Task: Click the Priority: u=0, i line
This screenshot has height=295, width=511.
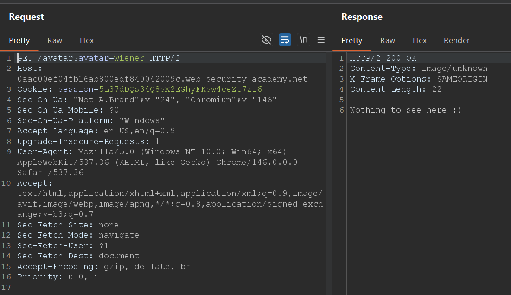Action: [x=57, y=277]
